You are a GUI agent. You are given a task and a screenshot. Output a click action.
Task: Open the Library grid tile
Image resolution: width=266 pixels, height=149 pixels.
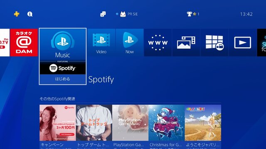coord(214,42)
